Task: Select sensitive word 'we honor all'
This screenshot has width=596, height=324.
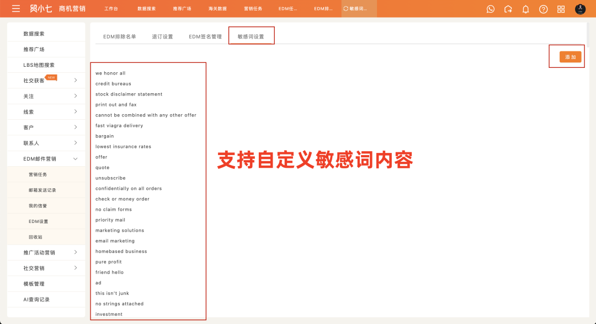Action: [x=110, y=73]
